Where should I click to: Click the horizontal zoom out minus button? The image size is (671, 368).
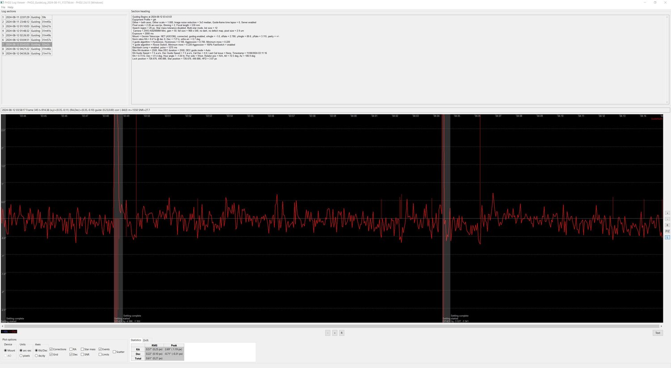[327, 333]
